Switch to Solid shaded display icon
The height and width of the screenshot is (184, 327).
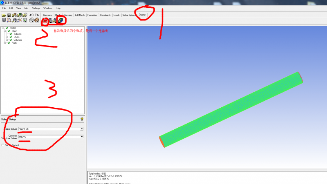click(37, 20)
